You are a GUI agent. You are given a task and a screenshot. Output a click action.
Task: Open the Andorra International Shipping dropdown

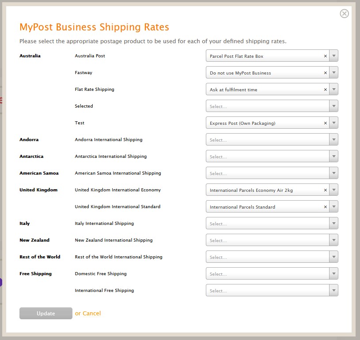272,139
